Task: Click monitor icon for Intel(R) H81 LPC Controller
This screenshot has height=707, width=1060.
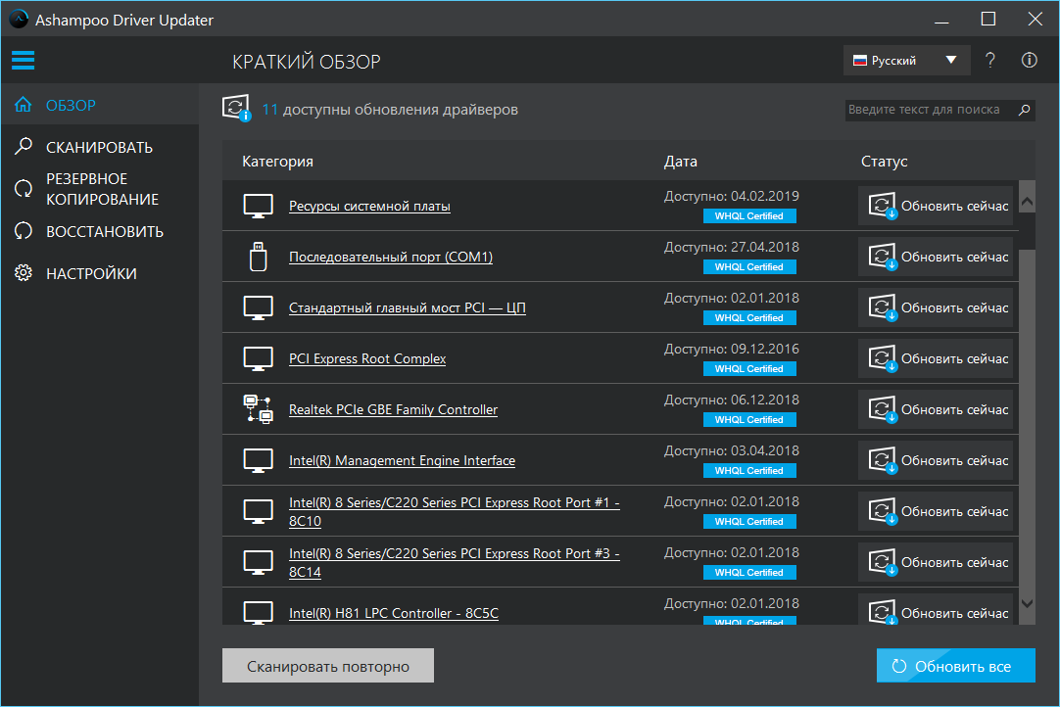Action: tap(259, 612)
